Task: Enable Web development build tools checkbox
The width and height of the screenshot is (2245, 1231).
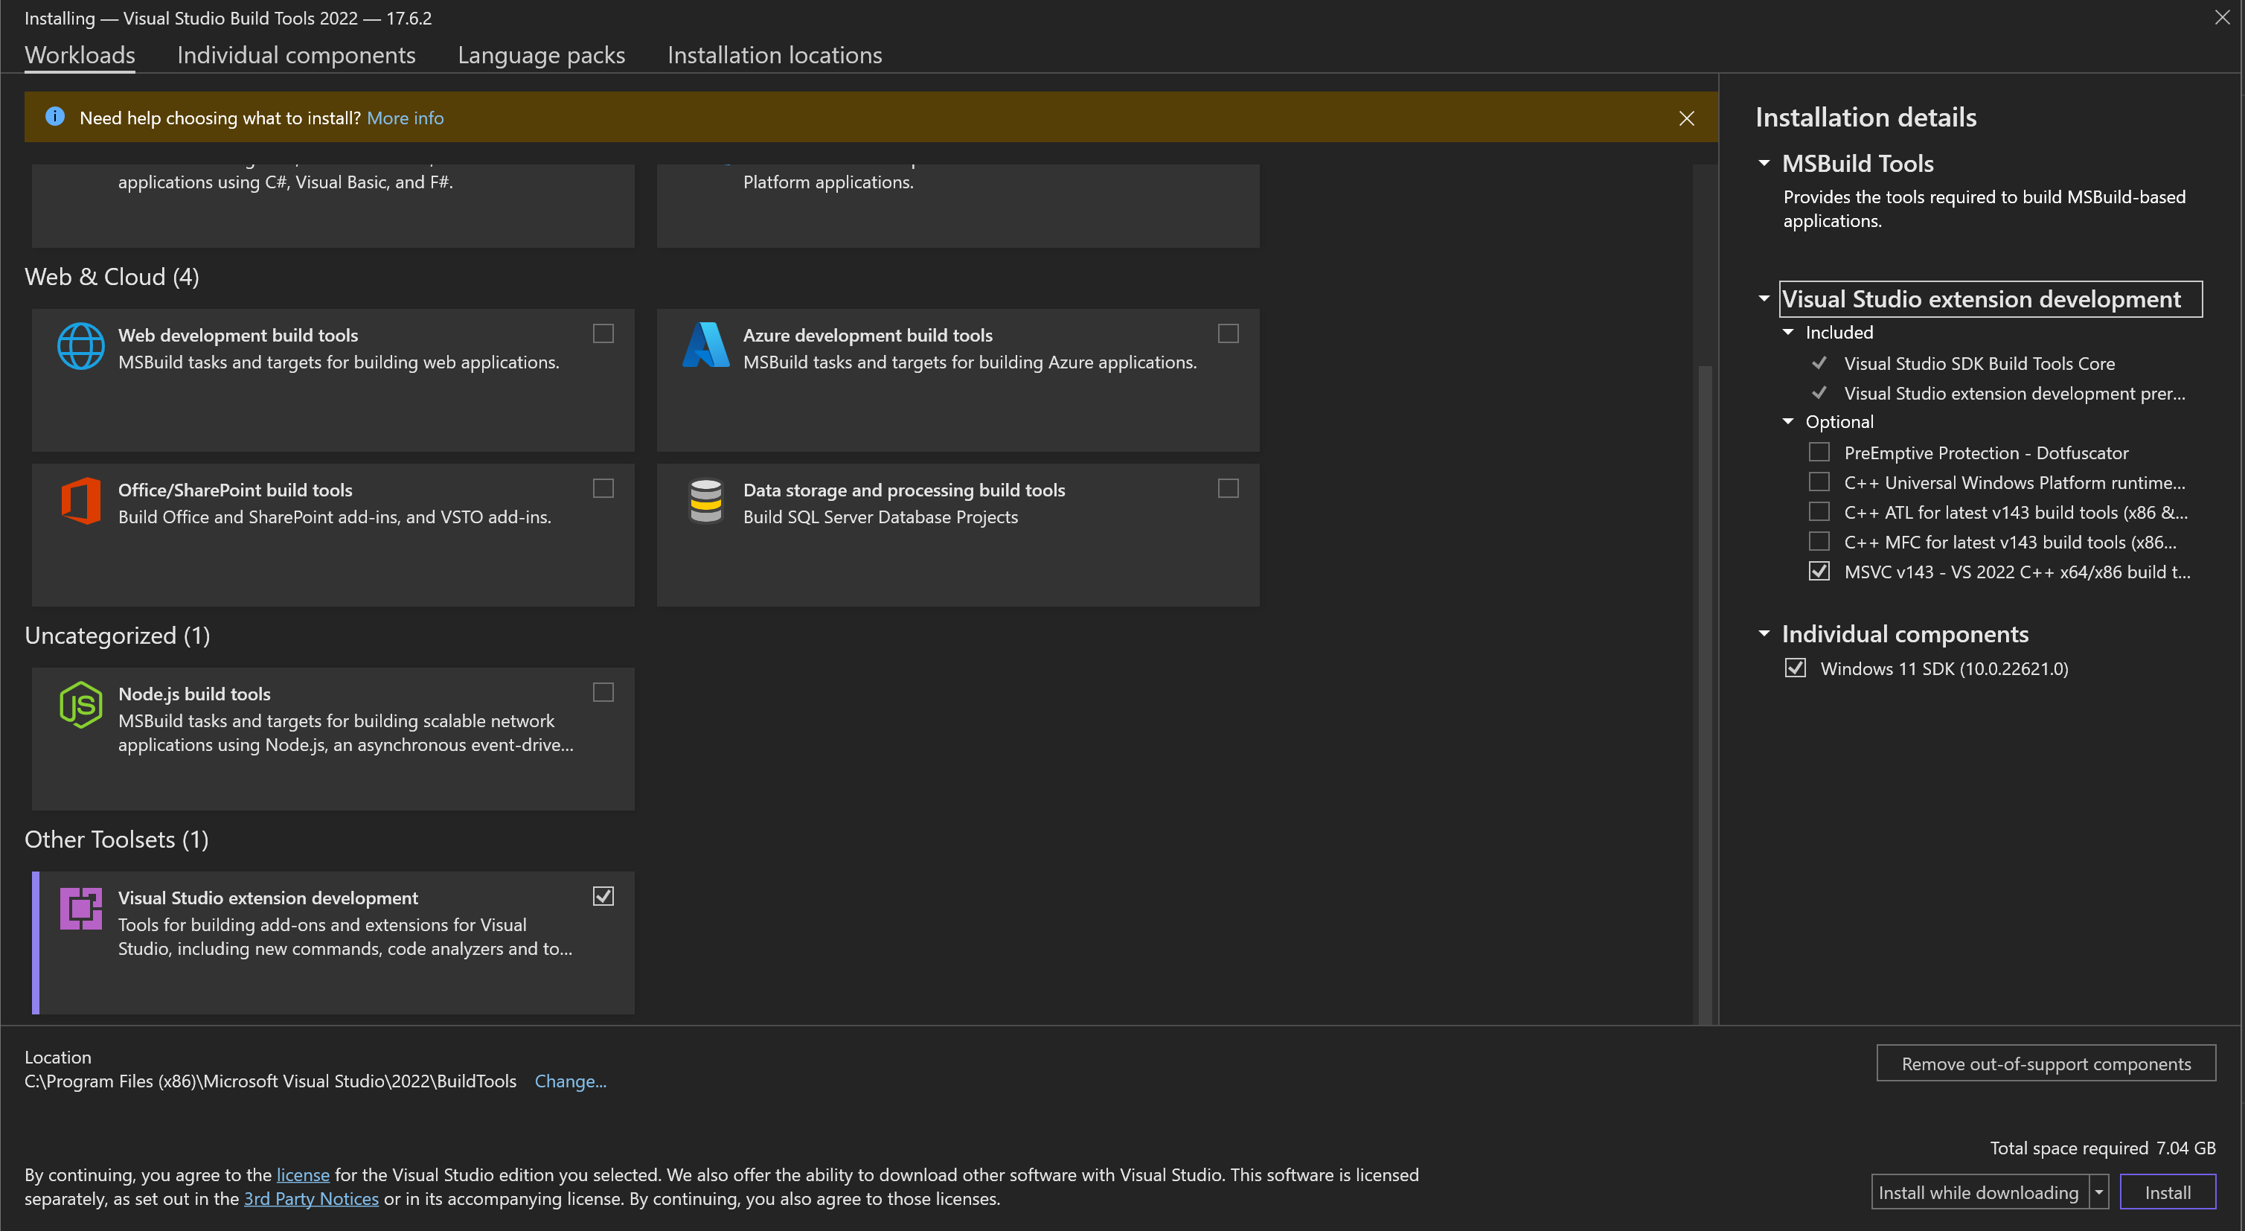Action: click(603, 334)
